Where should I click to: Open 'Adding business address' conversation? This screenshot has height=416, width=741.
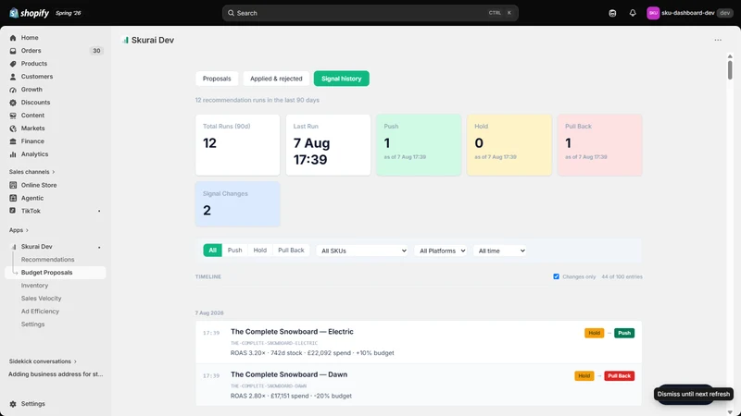point(56,374)
